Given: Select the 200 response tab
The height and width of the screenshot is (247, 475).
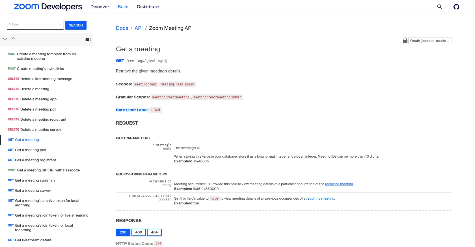Looking at the screenshot, I should 123,232.
